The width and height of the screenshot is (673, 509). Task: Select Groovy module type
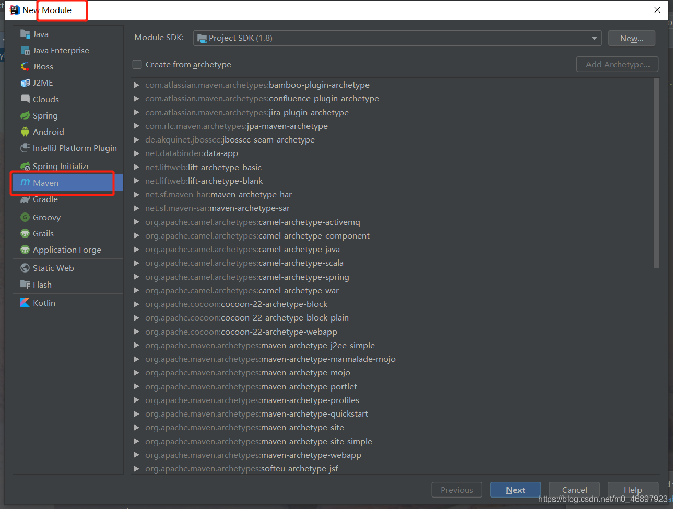[68, 217]
